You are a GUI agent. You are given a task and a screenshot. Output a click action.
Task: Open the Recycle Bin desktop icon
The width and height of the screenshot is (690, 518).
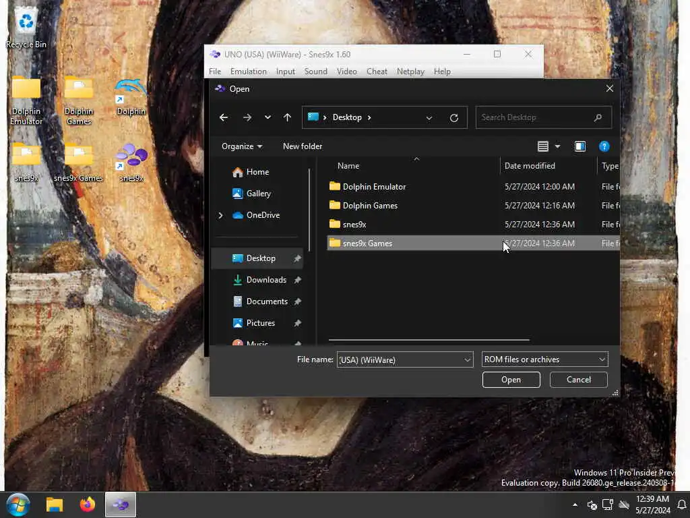(26, 27)
